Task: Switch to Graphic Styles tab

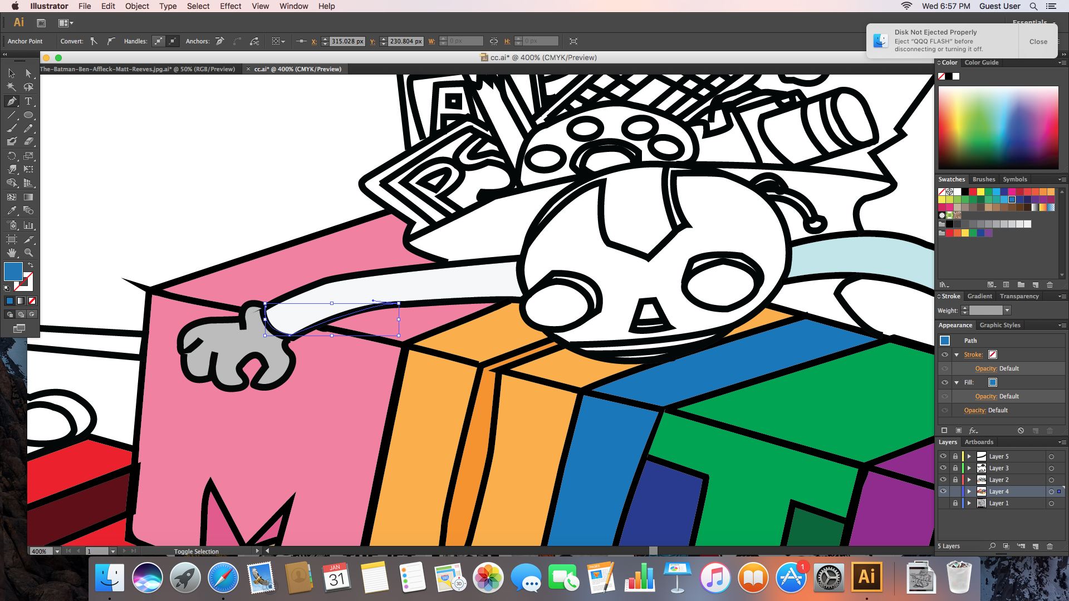Action: pyautogui.click(x=1000, y=325)
